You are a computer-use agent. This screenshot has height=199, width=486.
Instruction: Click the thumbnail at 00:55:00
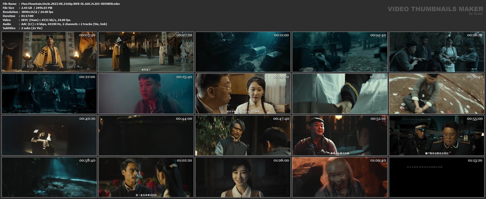[437, 135]
